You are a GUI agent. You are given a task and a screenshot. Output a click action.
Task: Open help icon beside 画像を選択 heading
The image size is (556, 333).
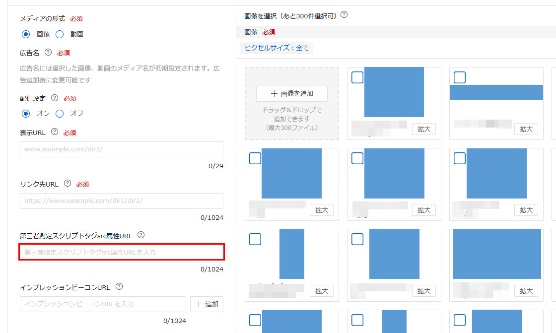point(344,15)
